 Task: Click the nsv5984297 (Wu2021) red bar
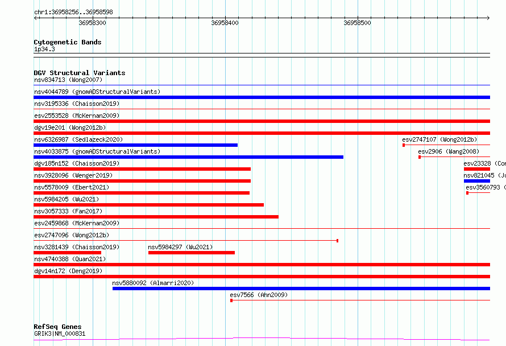click(192, 253)
